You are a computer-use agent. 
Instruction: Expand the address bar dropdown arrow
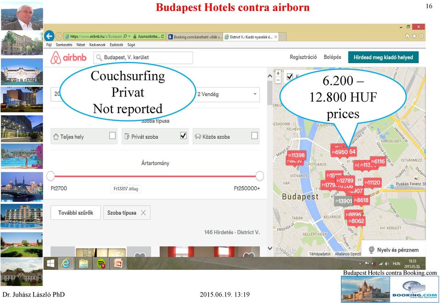point(130,36)
